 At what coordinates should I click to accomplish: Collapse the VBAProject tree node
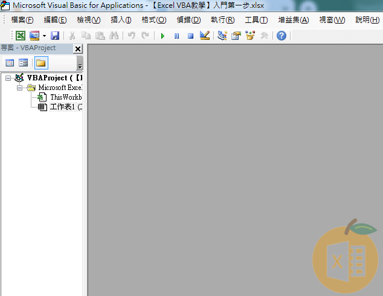click(x=8, y=78)
